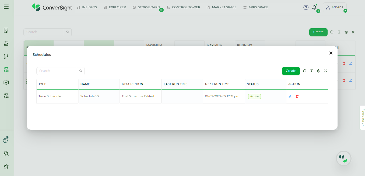Go to the Storyboard menu
Screen dimensions: 365x176
coord(146,7)
